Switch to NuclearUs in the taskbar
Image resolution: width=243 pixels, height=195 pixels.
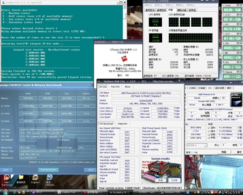120,192
